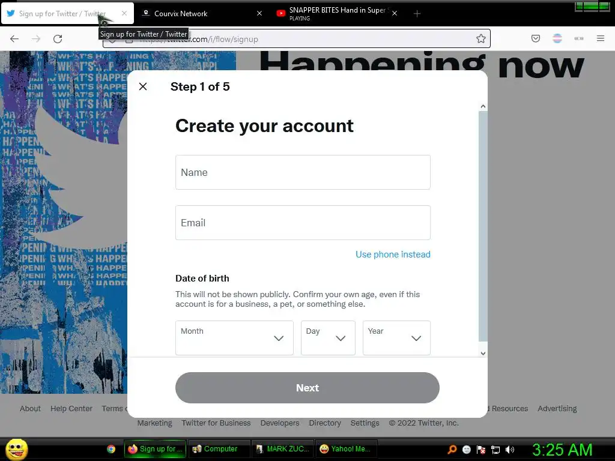
Task: Close the Sign up for Twitter tab
Action: (124, 13)
